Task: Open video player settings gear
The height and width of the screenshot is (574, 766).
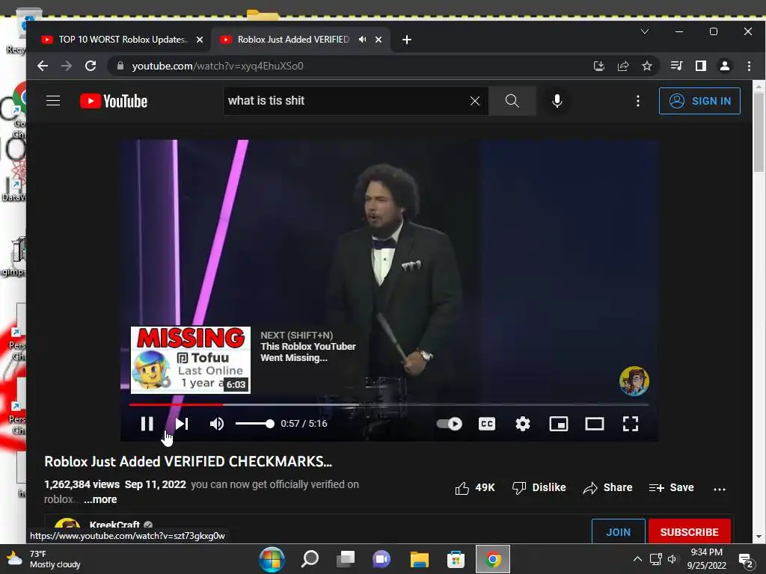Action: coord(523,424)
